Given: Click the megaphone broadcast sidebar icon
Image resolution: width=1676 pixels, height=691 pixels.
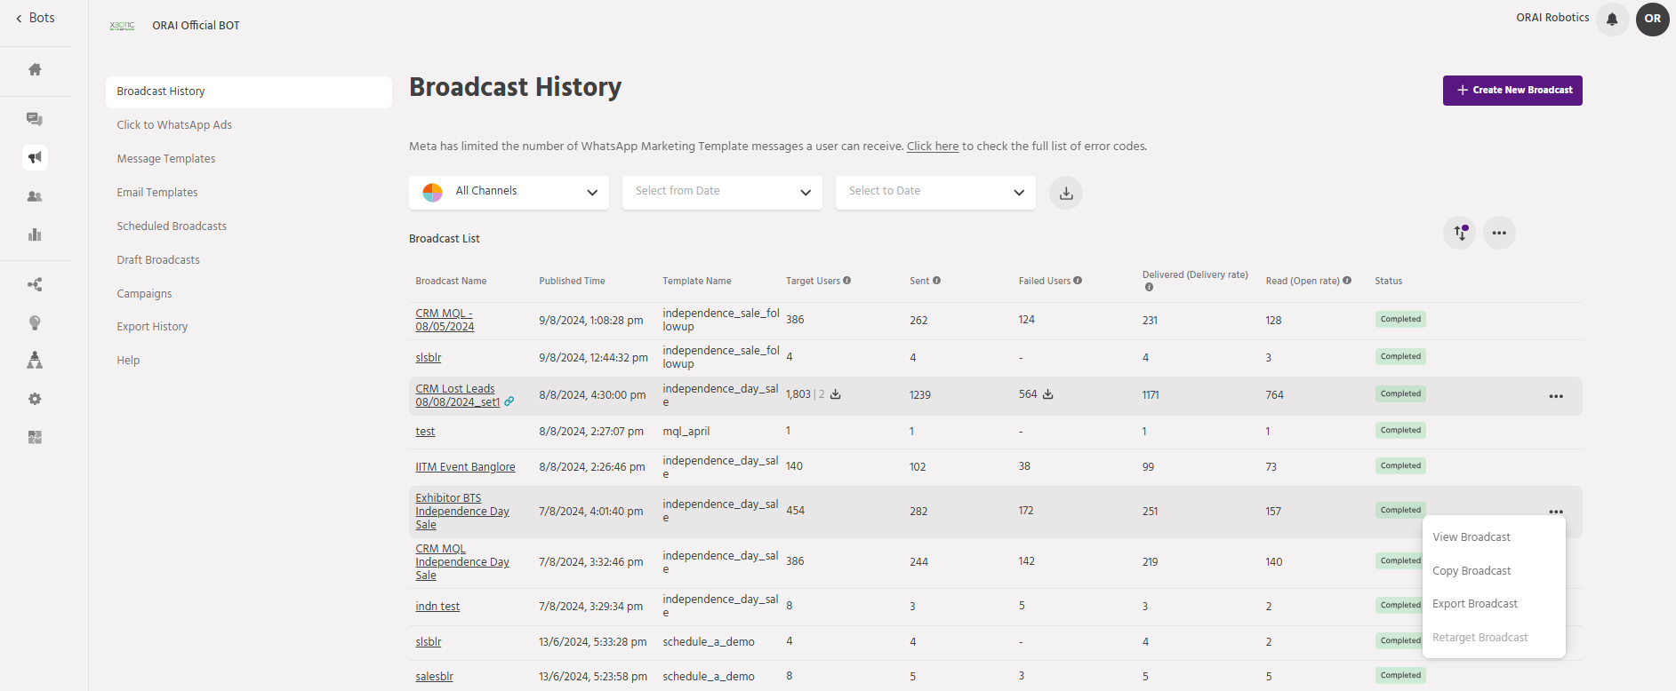Looking at the screenshot, I should click(35, 157).
